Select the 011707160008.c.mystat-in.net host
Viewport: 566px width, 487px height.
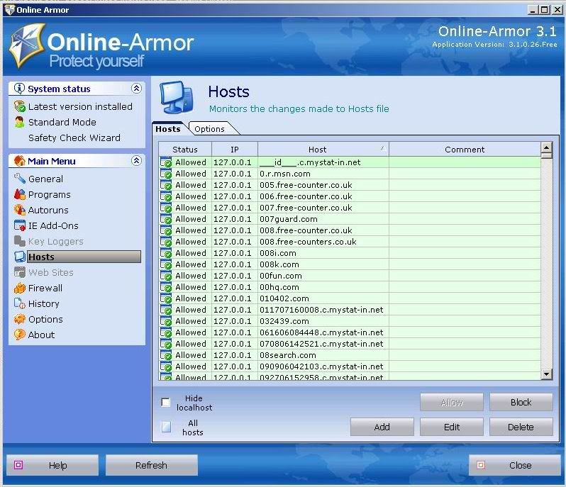[x=350, y=310]
